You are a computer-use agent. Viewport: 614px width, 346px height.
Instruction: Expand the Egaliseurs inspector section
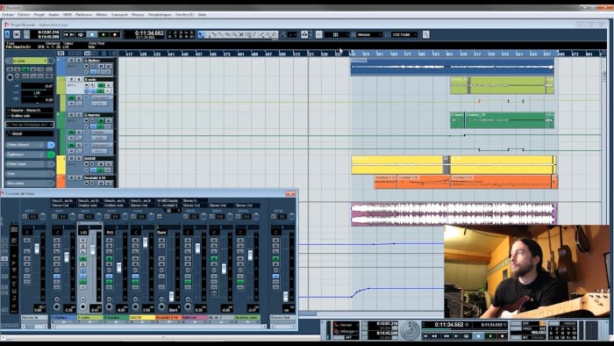[25, 155]
